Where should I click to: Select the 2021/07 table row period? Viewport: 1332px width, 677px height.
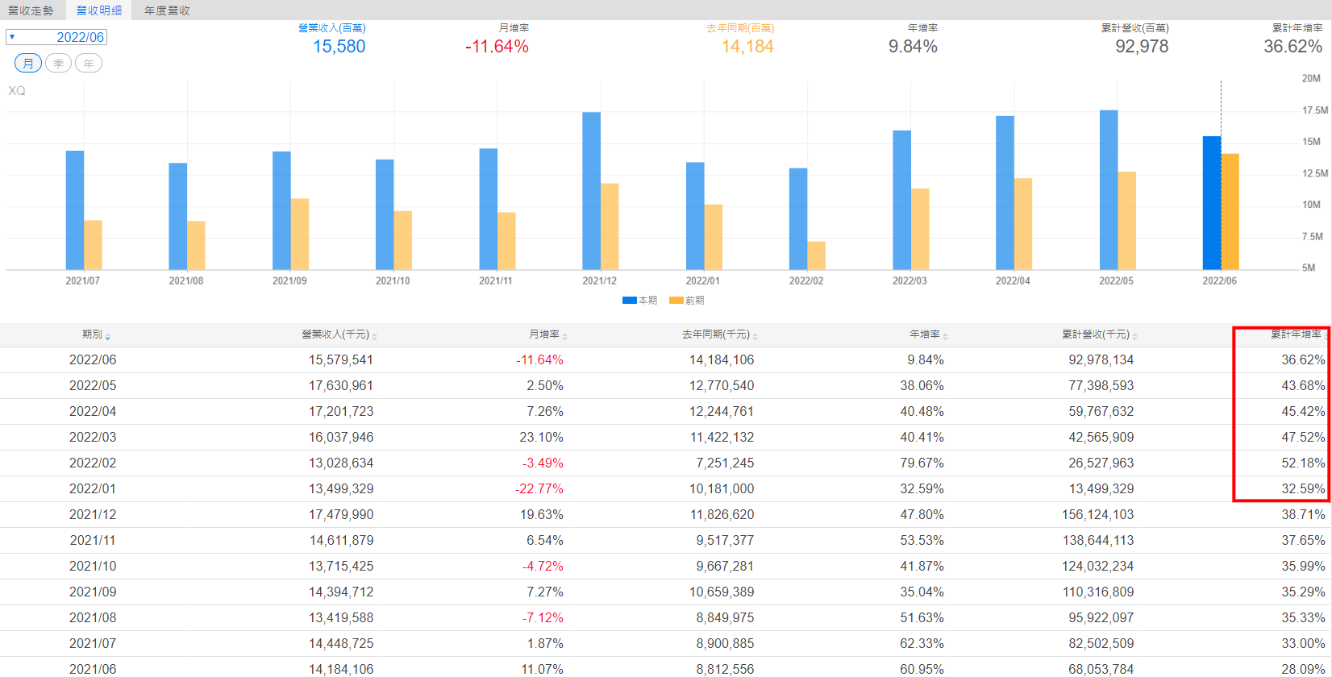click(x=93, y=644)
